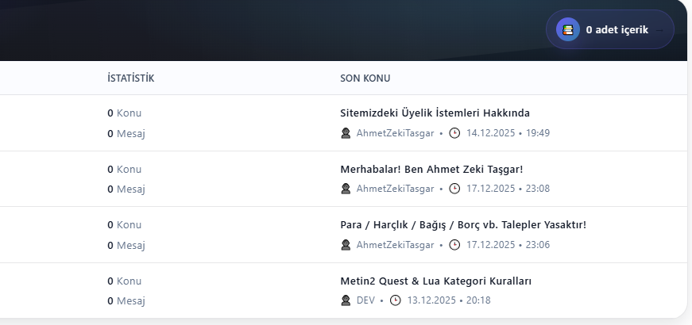The image size is (692, 325).
Task: Click the avatar icon next to DEV
Action: (346, 300)
